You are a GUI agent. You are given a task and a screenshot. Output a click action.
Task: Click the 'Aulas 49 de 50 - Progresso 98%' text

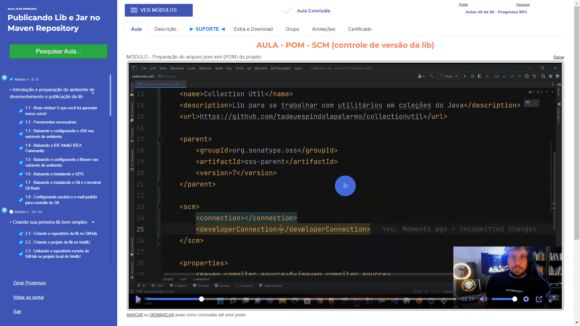point(496,12)
